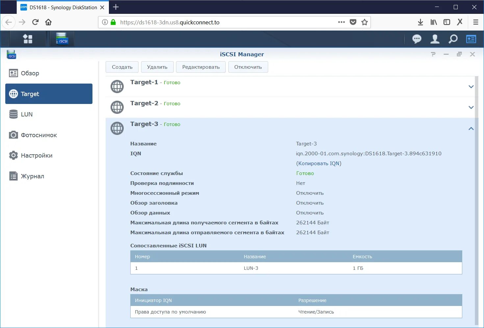
Task: Click the Target-1 globe icon
Action: tap(117, 87)
